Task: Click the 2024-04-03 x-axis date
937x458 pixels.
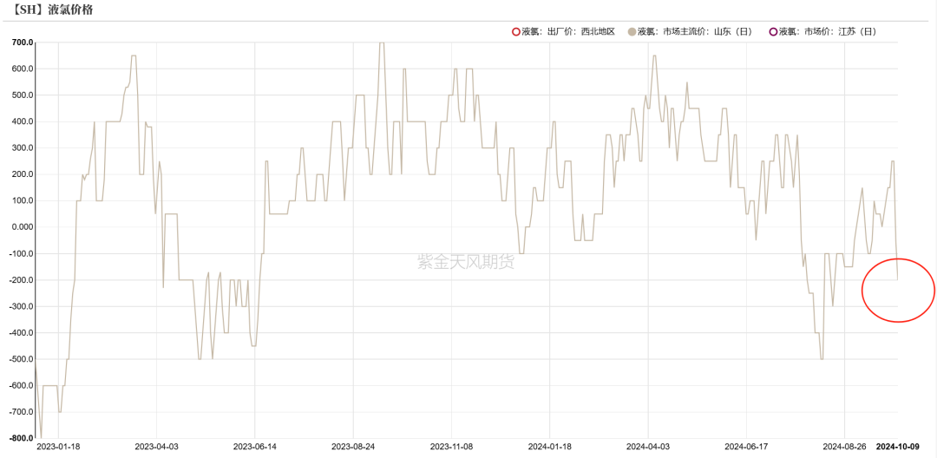Action: (650, 448)
